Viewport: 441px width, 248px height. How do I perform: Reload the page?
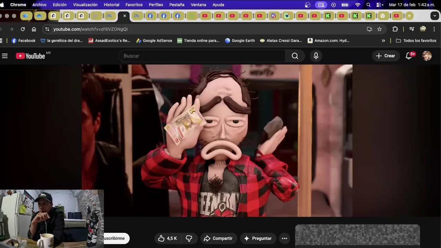(23, 29)
